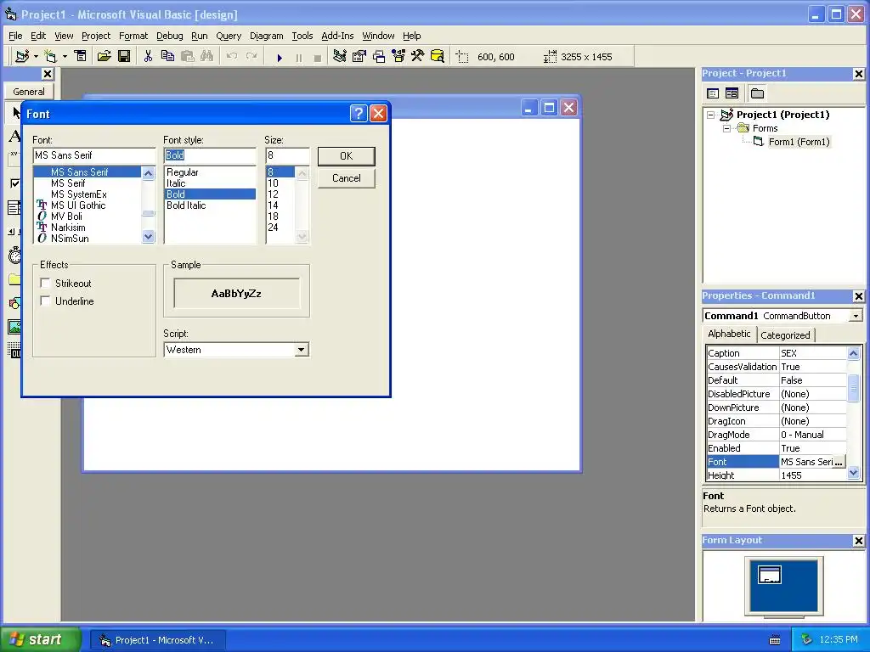Image resolution: width=870 pixels, height=652 pixels.
Task: Select the Timer stopwatch tool in the toolbox
Action: pos(14,256)
